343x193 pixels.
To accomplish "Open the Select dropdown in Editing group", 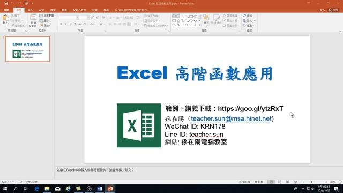I will [x=249, y=26].
